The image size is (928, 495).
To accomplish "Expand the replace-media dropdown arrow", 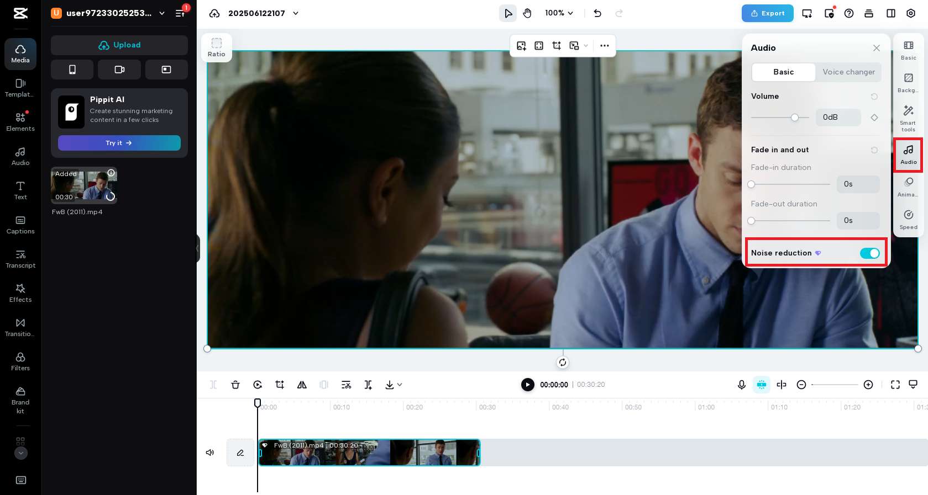I will point(586,46).
